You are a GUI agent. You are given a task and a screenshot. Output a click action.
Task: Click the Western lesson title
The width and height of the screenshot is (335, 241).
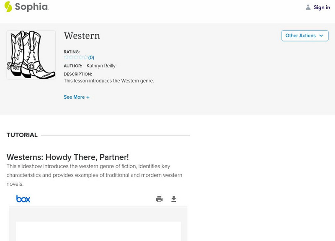coord(82,36)
